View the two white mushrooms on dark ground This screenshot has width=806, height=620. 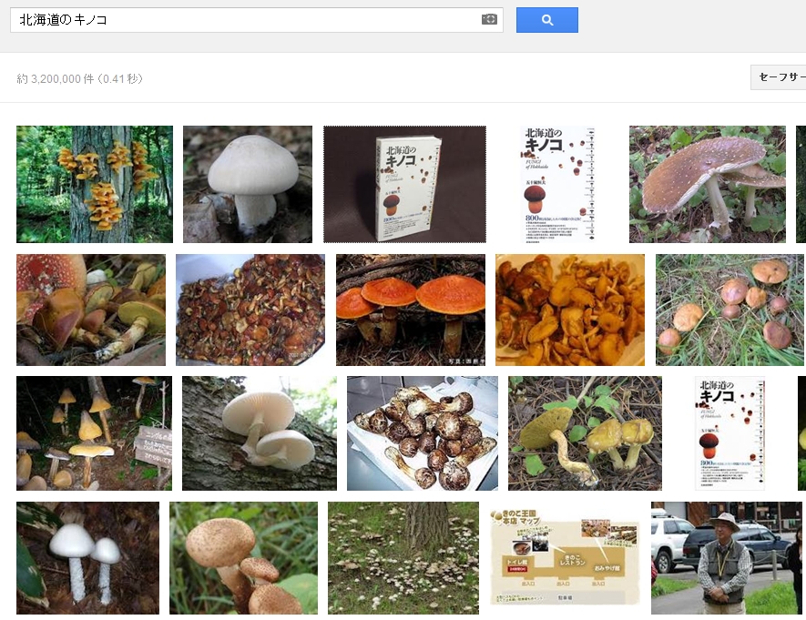pyautogui.click(x=87, y=557)
